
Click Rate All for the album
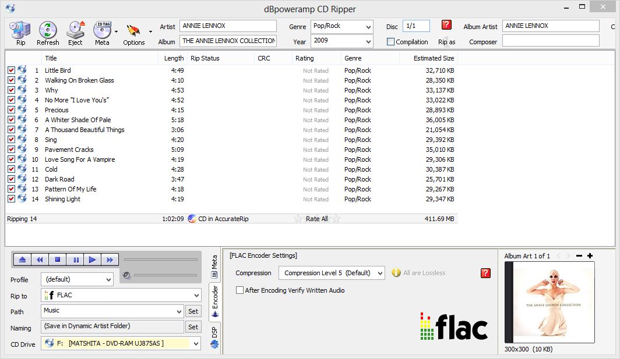316,218
